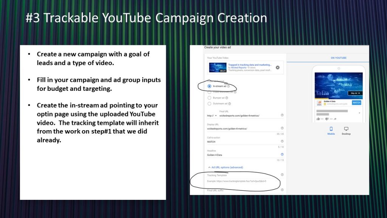Open help icon for Display URL
Viewport: 387px width, 218px height.
pyautogui.click(x=282, y=128)
